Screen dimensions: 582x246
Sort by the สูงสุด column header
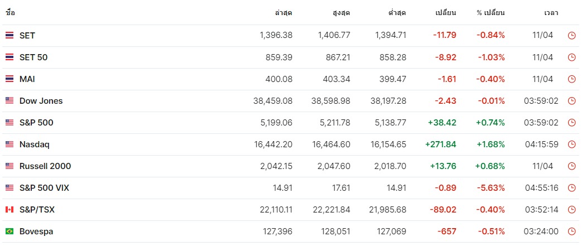pos(341,13)
